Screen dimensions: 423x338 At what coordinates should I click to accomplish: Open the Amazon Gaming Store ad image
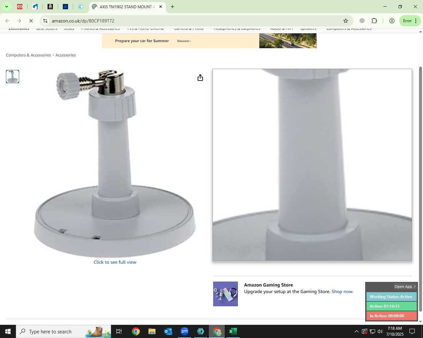click(x=225, y=294)
